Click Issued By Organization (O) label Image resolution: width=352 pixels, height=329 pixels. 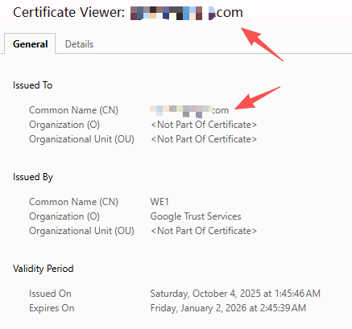(64, 216)
